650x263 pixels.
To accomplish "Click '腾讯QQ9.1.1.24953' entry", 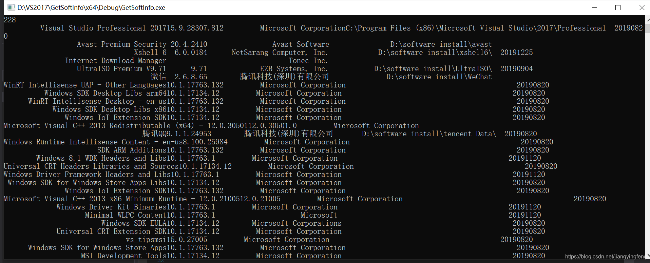I will tap(177, 134).
